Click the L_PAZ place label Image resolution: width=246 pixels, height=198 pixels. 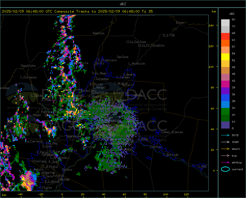pos(203,167)
